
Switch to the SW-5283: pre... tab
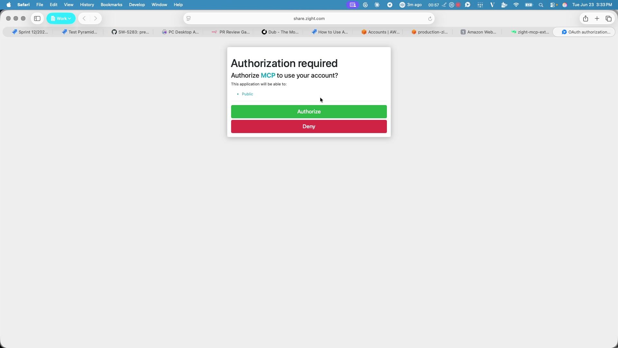(x=130, y=32)
